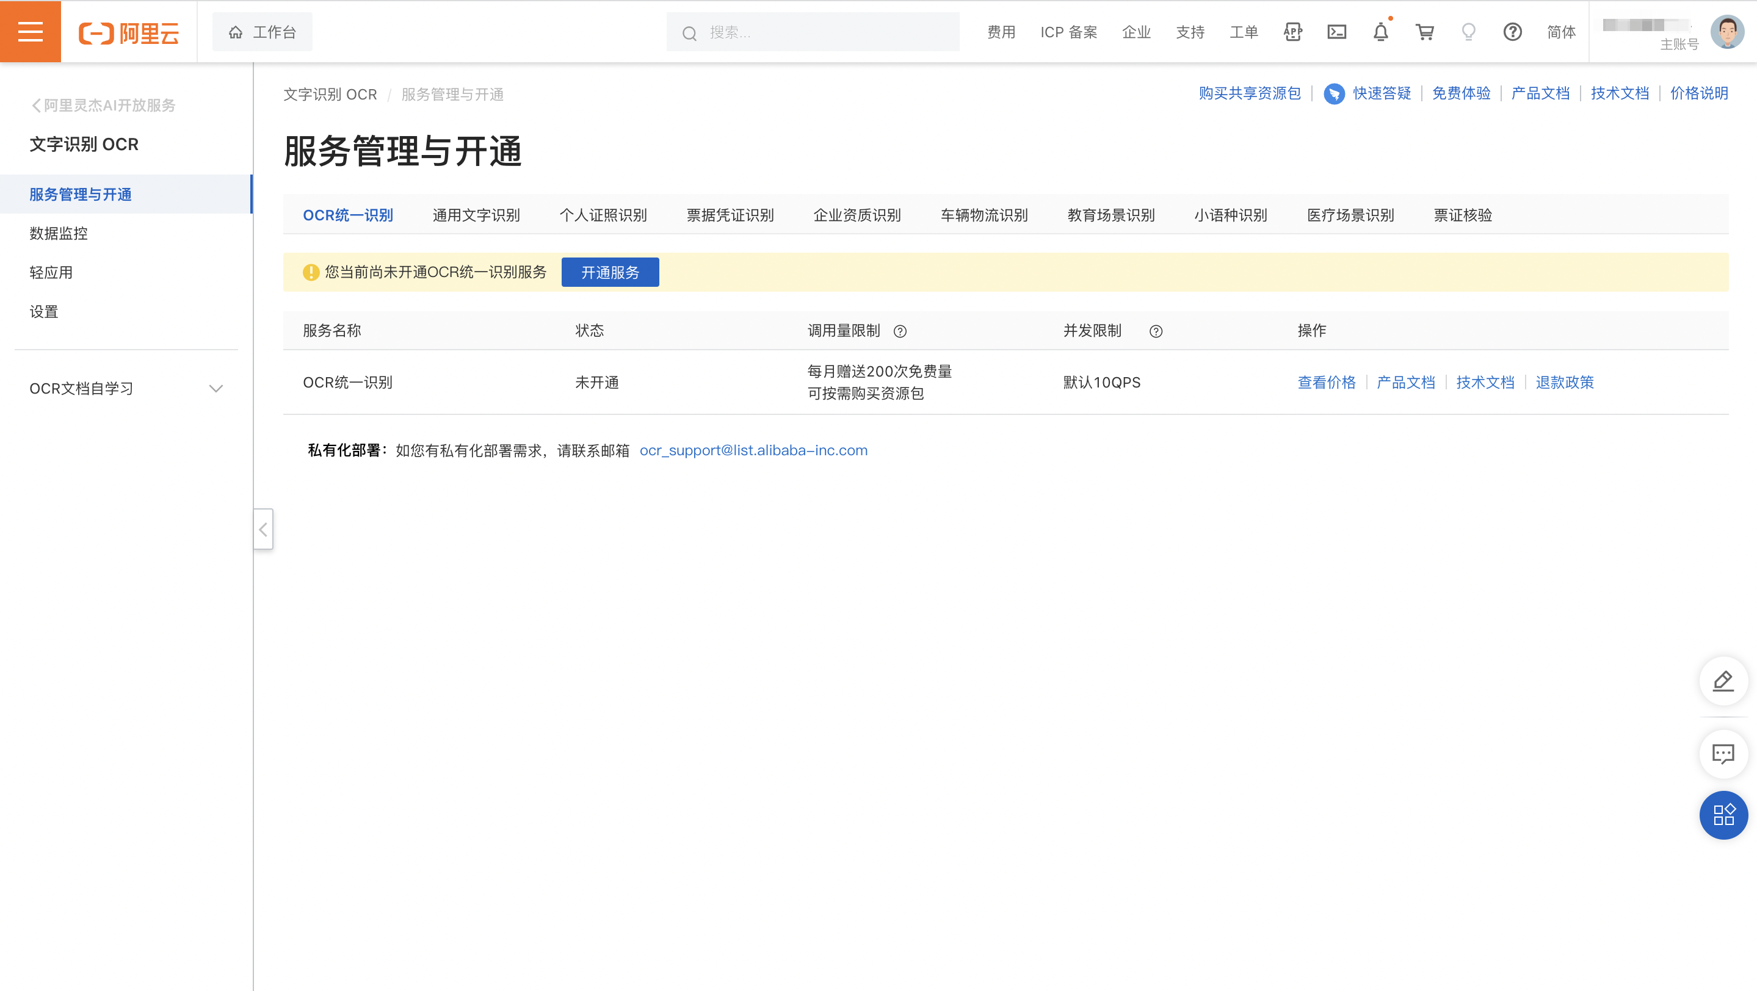Viewport: 1757px width, 991px height.
Task: Open the help question mark icon
Action: [x=1513, y=32]
